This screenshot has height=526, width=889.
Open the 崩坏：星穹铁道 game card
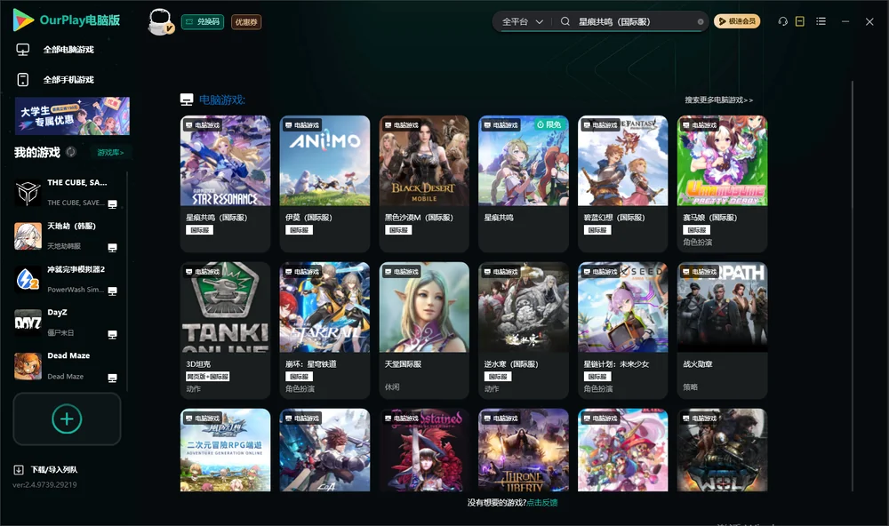324,330
